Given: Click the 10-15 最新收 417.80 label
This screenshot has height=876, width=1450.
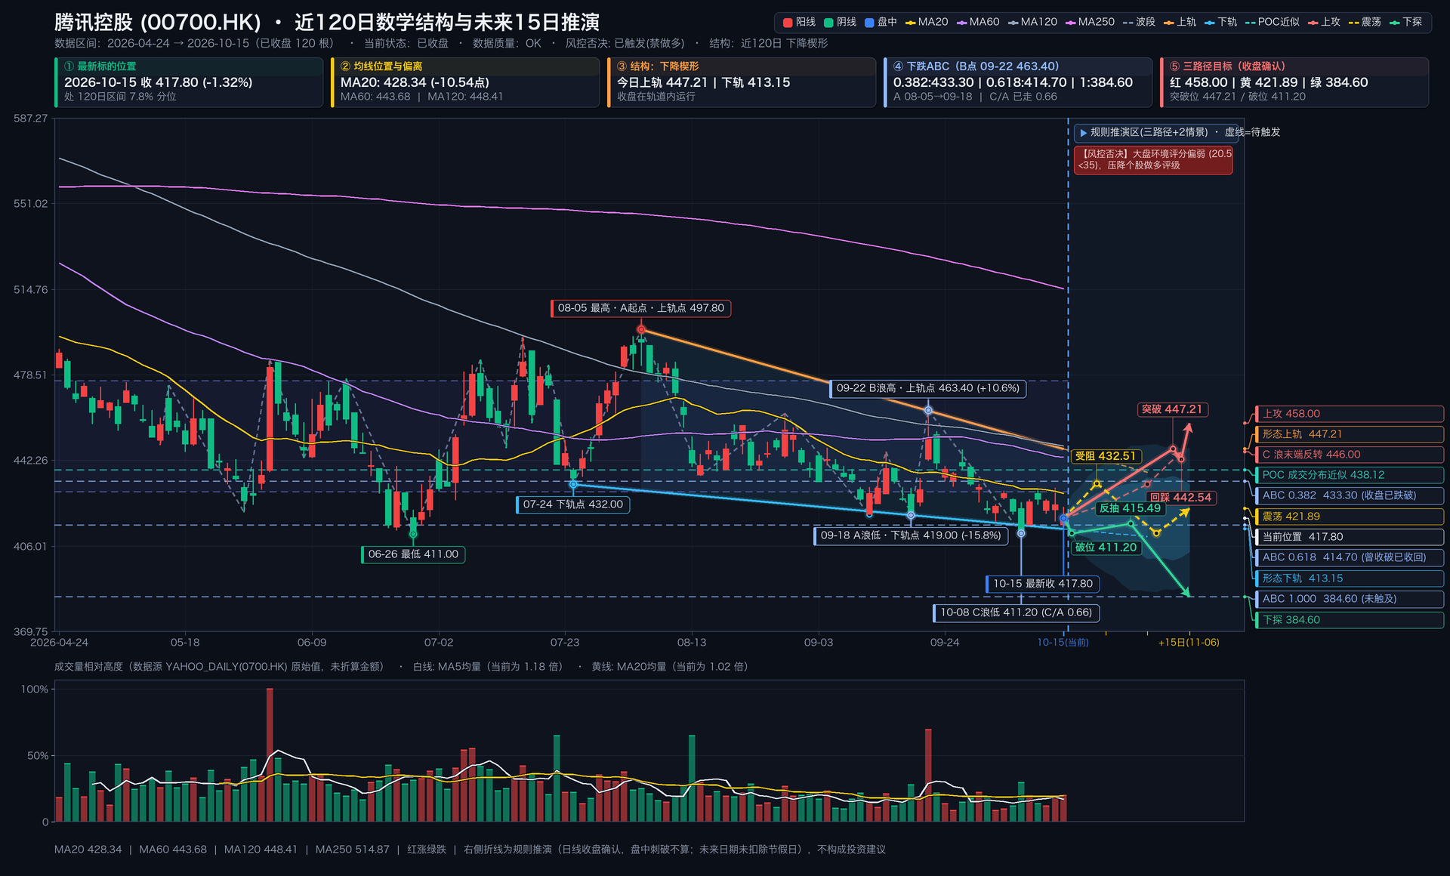Looking at the screenshot, I should pos(1042,584).
